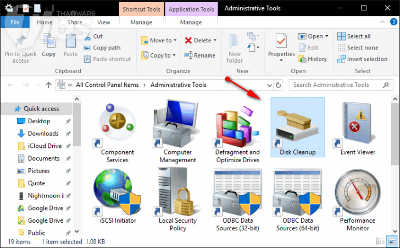Open Manage tab under Shortcut Tools

tap(141, 22)
